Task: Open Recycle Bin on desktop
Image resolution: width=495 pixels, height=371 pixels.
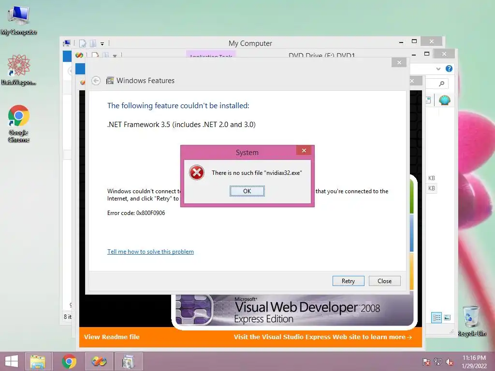Action: 471,321
